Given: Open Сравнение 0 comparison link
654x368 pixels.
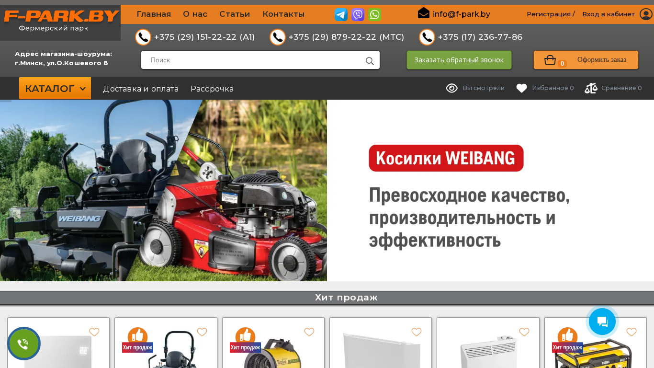Looking at the screenshot, I should (x=621, y=88).
